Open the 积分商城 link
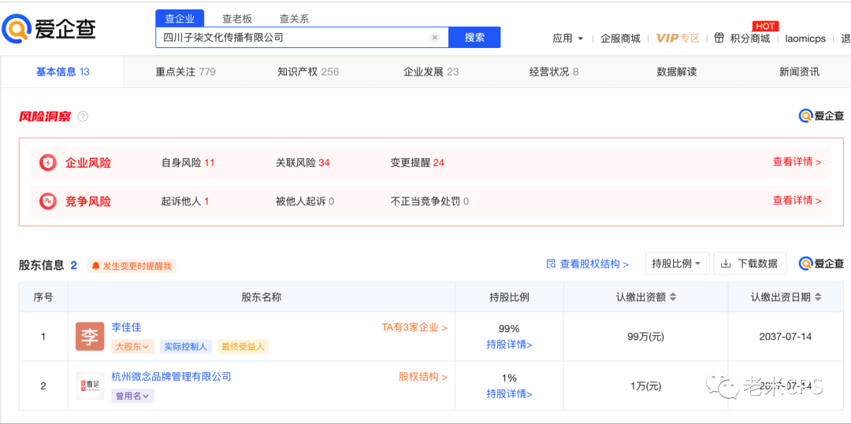The image size is (851, 424). click(x=750, y=39)
